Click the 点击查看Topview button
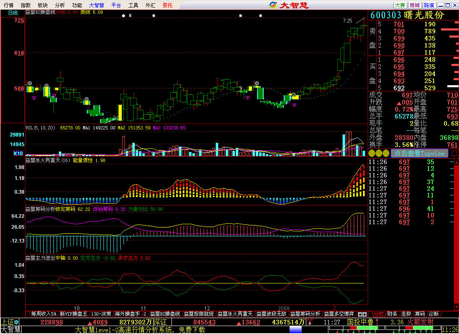Viewport: 459px width, 334px height. (x=419, y=154)
